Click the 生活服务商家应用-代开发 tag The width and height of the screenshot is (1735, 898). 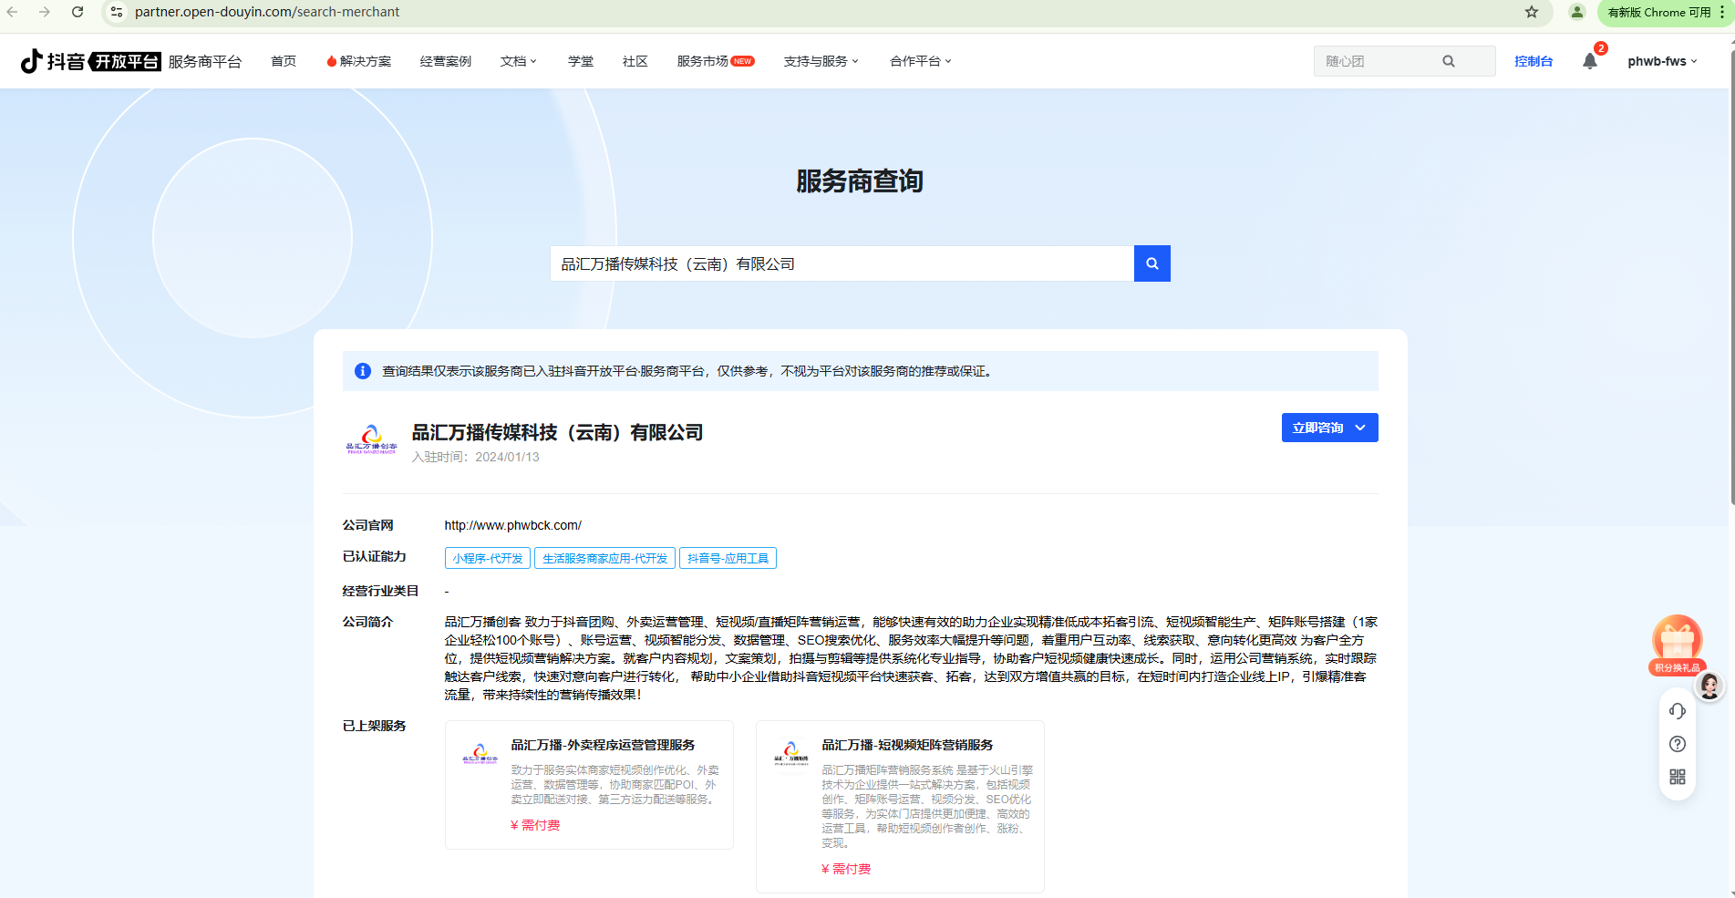click(605, 558)
